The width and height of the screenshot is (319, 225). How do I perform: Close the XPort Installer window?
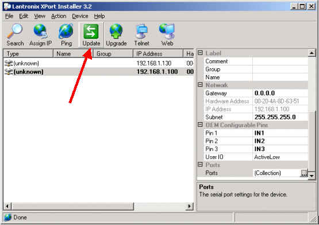coord(312,6)
